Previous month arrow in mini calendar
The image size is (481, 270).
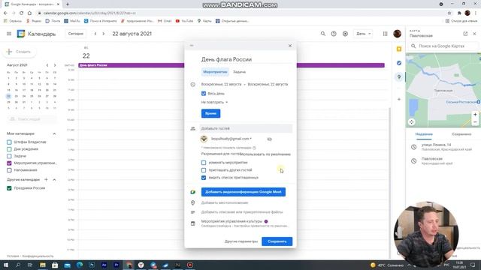click(x=47, y=65)
